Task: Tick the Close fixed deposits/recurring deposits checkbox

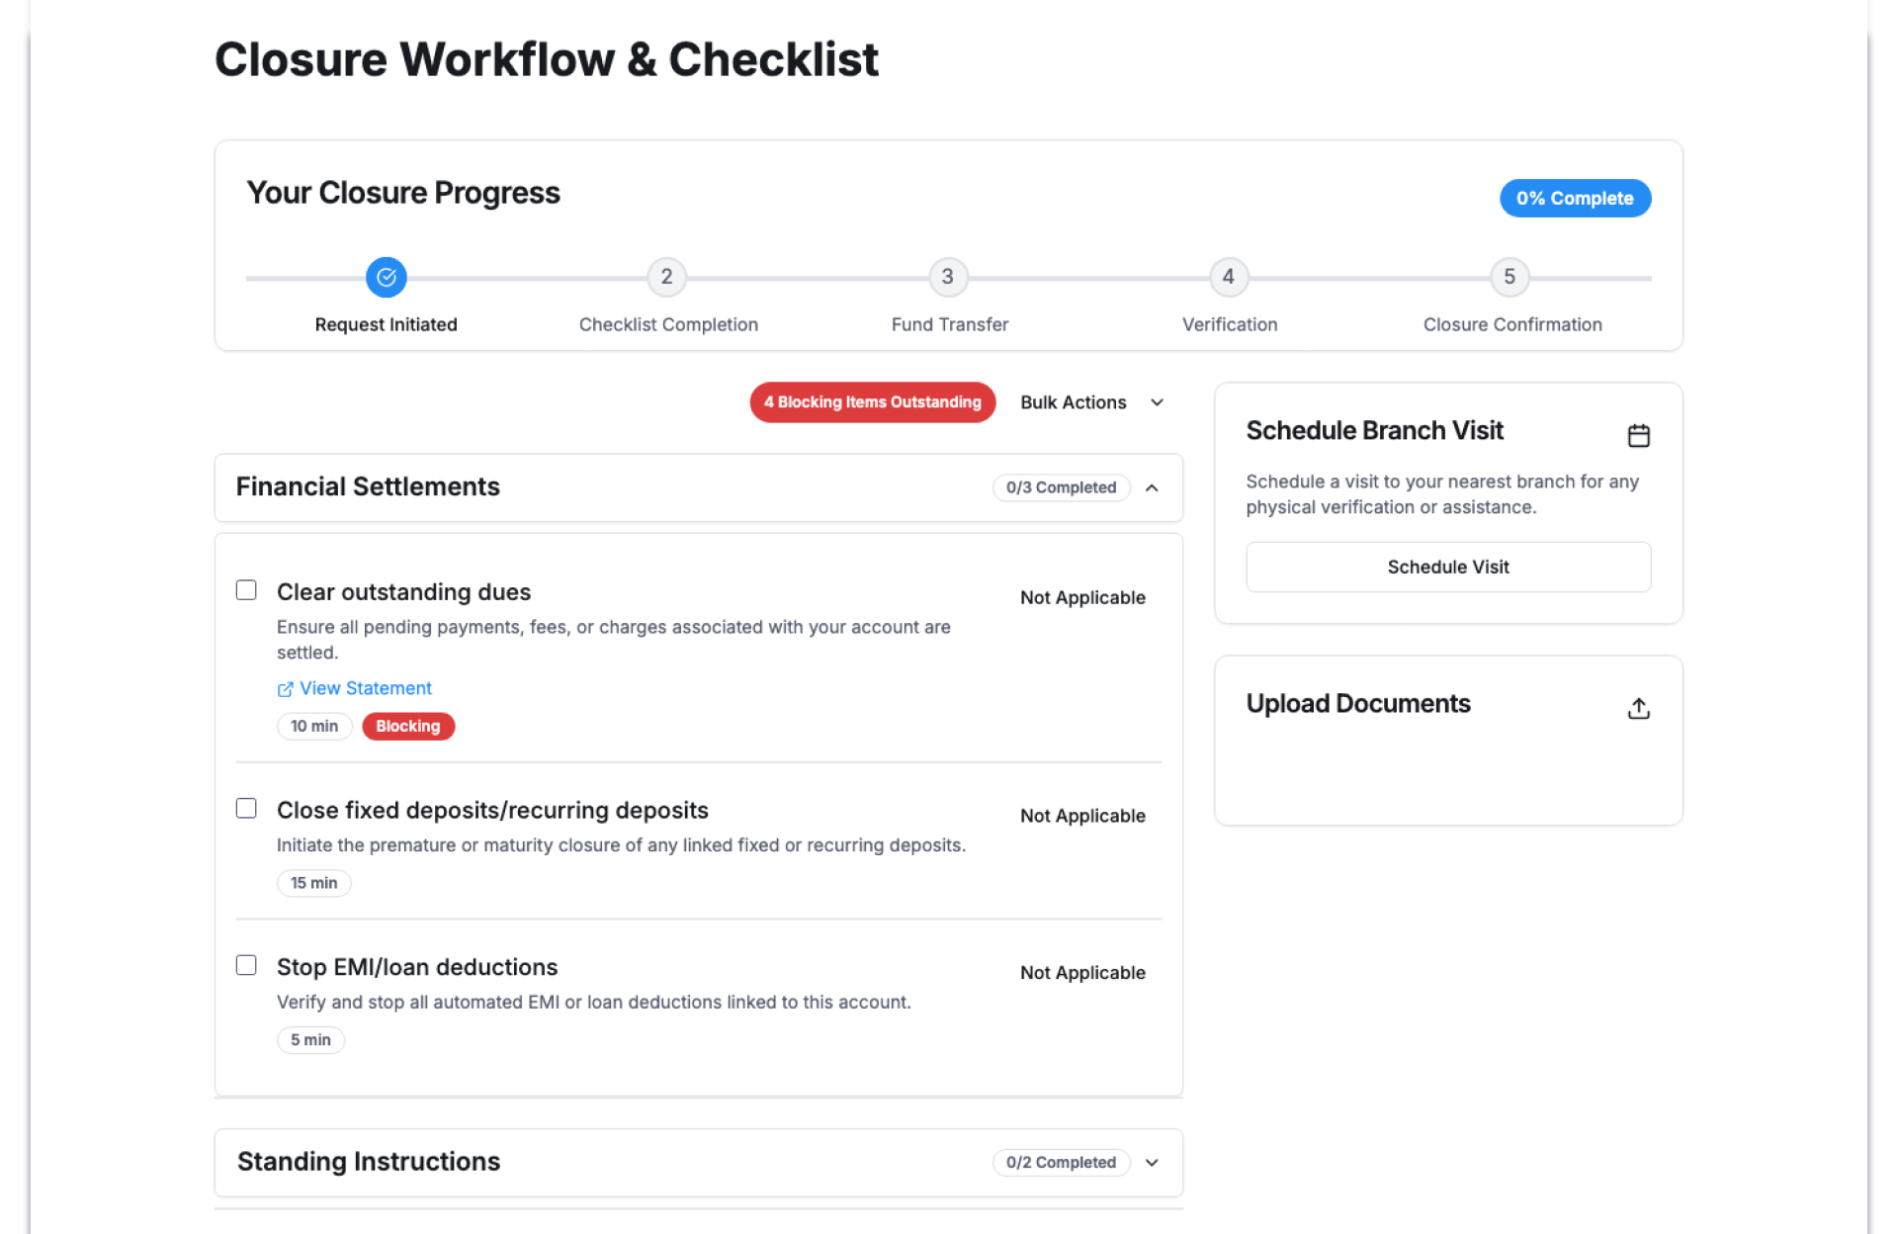Action: 246,809
